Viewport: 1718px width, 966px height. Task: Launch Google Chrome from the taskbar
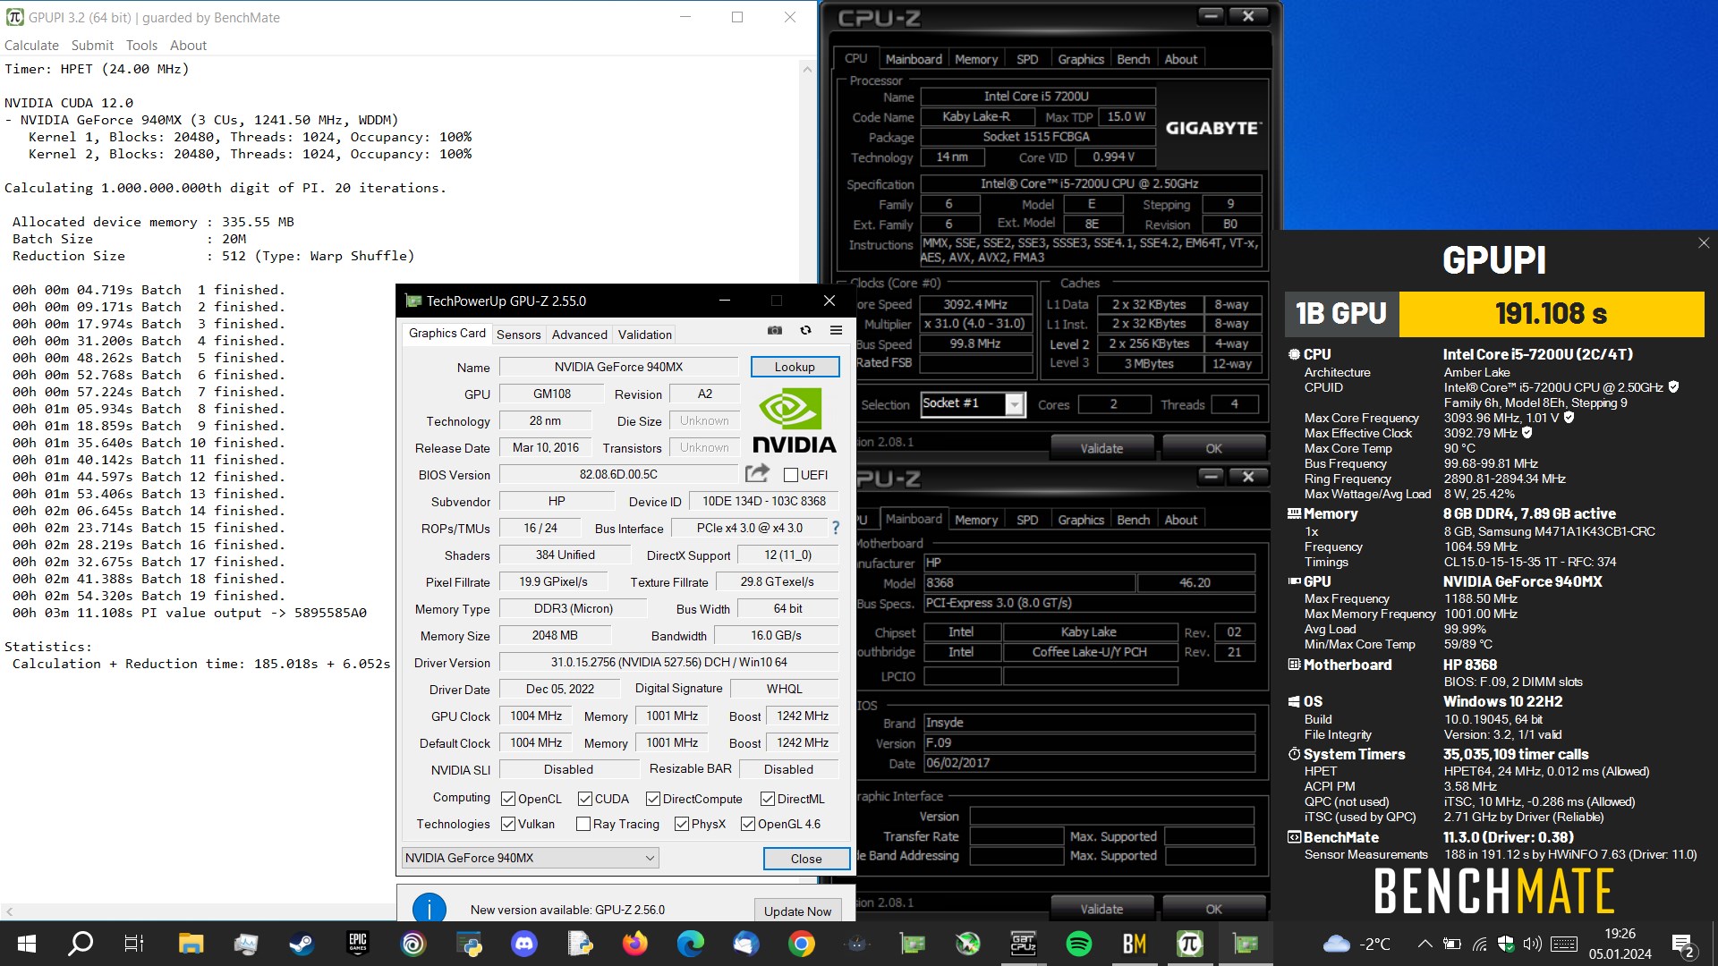(801, 944)
